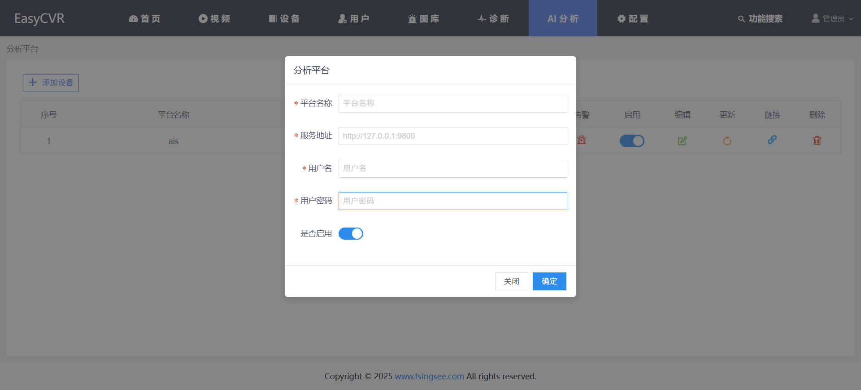The image size is (861, 390).
Task: Go to the 视频 video section
Action: click(x=214, y=18)
